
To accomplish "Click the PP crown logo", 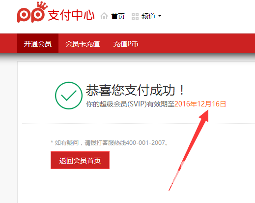I will pyautogui.click(x=32, y=12).
